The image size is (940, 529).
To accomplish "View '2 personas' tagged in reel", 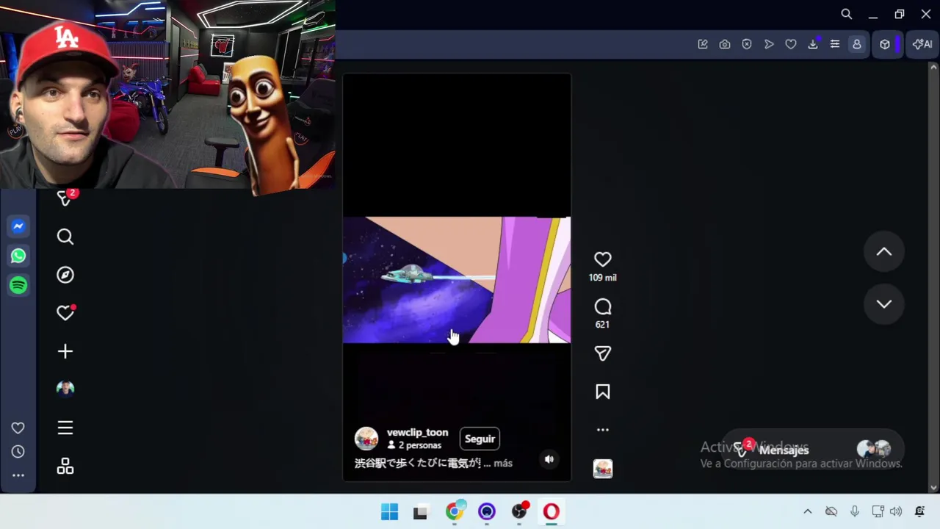I will (414, 445).
